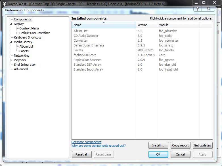Click the foobar2000 alien icon in title bar

[5, 4]
